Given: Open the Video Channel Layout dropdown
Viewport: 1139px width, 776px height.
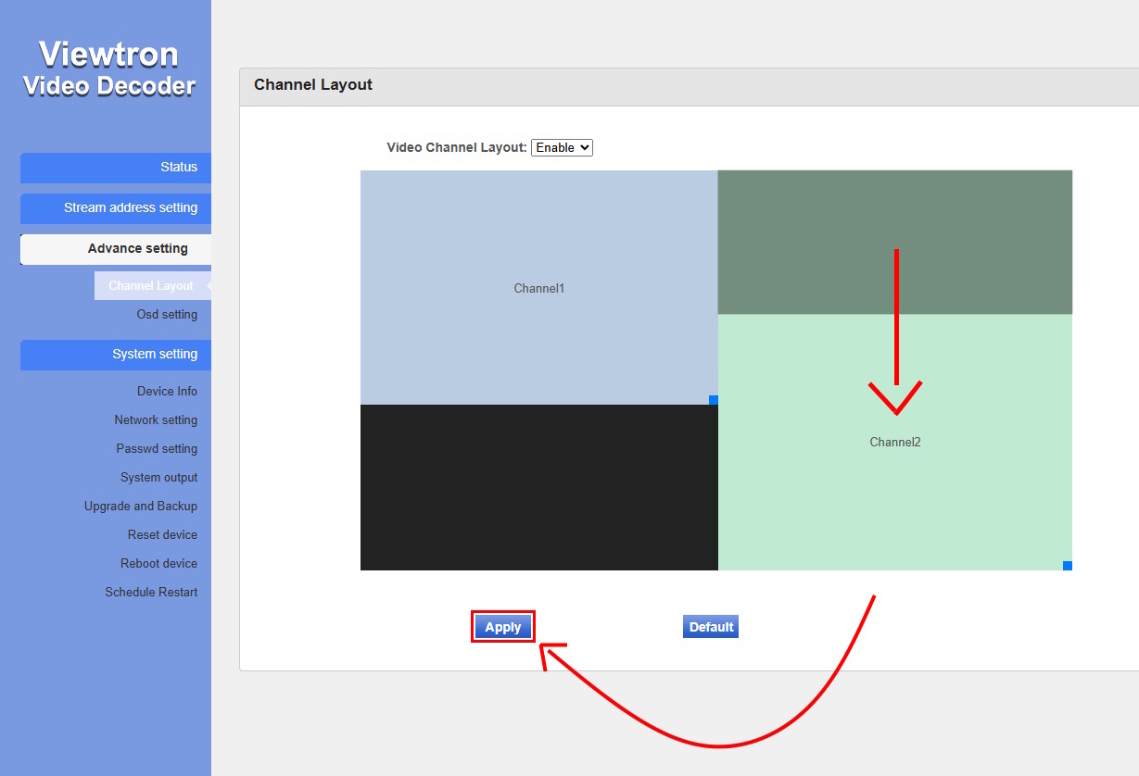Looking at the screenshot, I should [562, 147].
